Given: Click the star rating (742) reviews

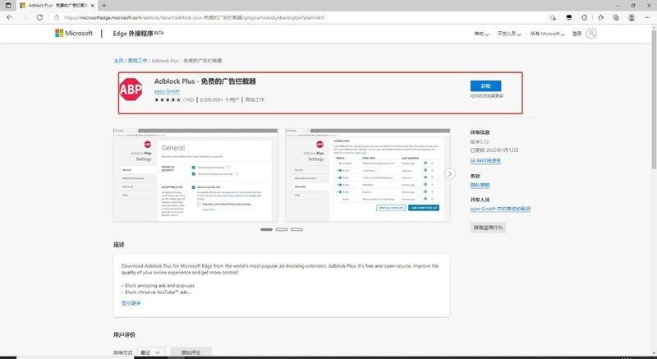Looking at the screenshot, I should point(174,99).
